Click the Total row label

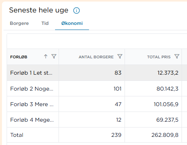[x=17, y=135]
